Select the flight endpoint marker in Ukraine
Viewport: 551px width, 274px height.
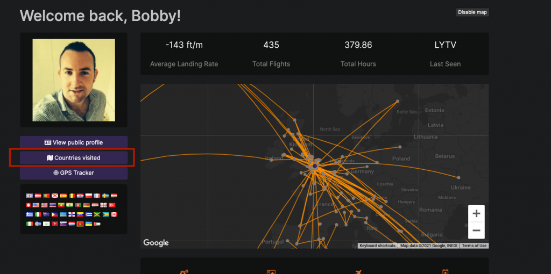(458, 177)
